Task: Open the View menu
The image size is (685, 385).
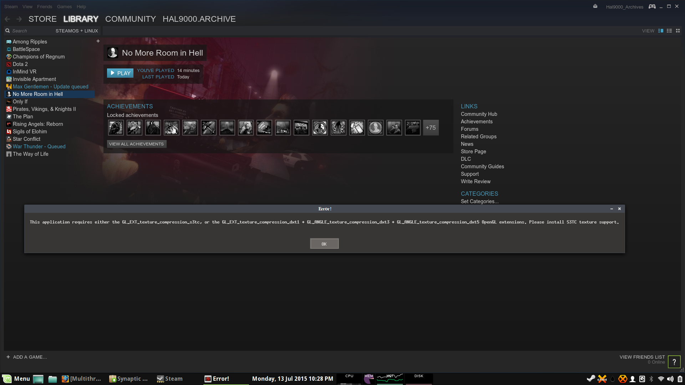Action: coord(27,6)
